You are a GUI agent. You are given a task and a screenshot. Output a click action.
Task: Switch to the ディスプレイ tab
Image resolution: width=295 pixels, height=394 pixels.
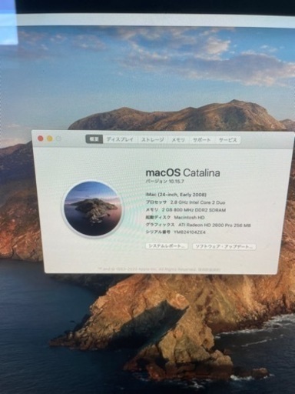[120, 139]
